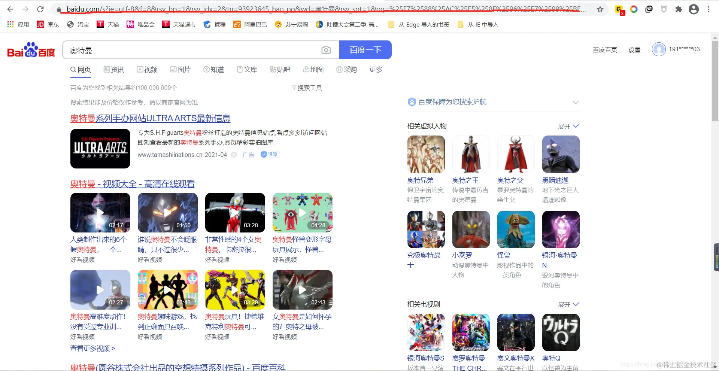
Task: Open the Chrome profile avatar icon
Action: pyautogui.click(x=694, y=9)
